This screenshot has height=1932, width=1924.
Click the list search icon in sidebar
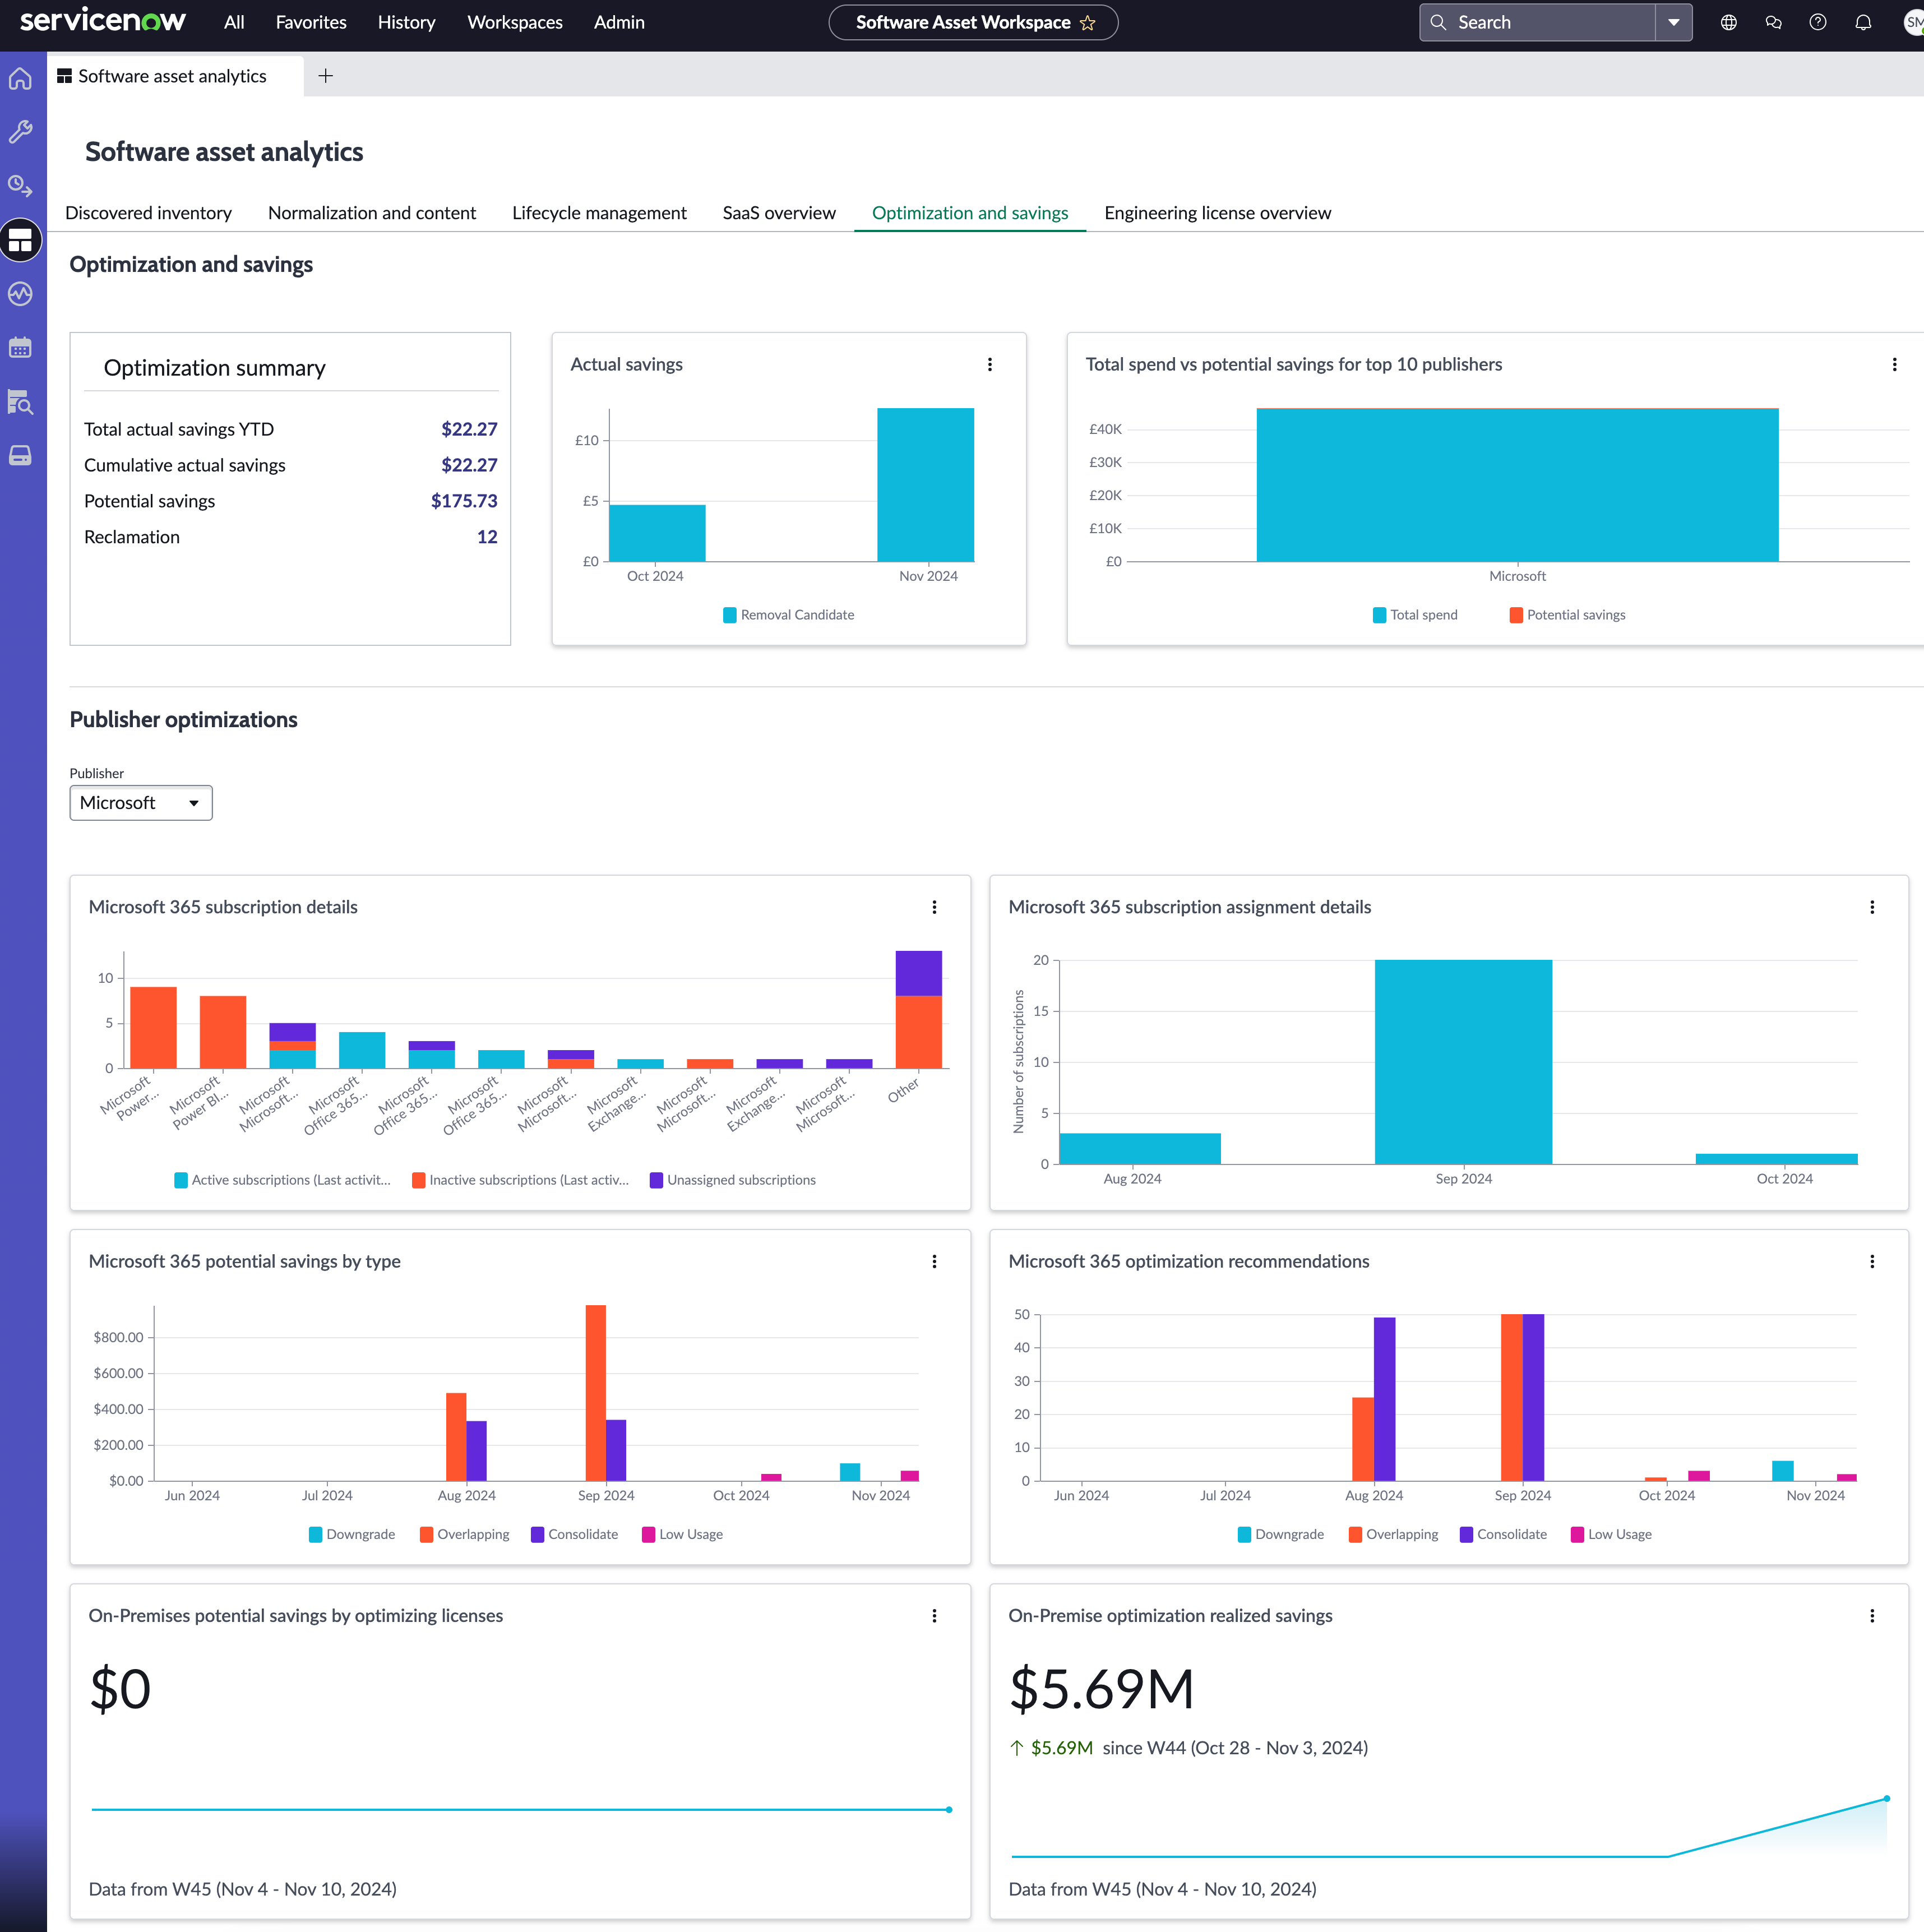pos(21,402)
